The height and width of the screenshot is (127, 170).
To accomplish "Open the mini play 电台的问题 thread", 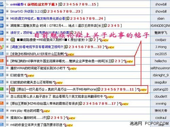I will tap(25, 111).
